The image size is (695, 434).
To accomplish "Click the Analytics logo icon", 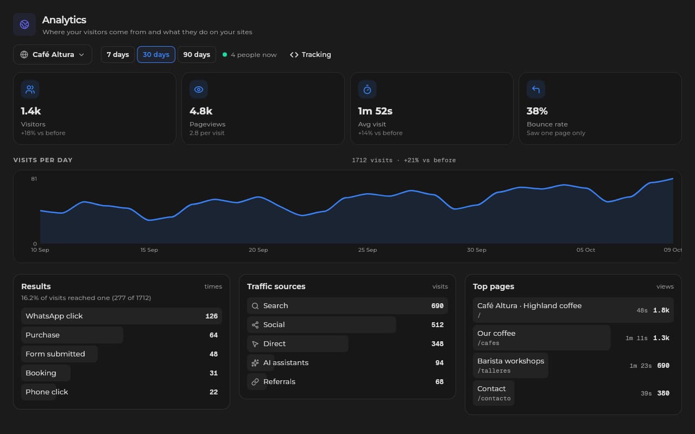I will click(x=24, y=24).
